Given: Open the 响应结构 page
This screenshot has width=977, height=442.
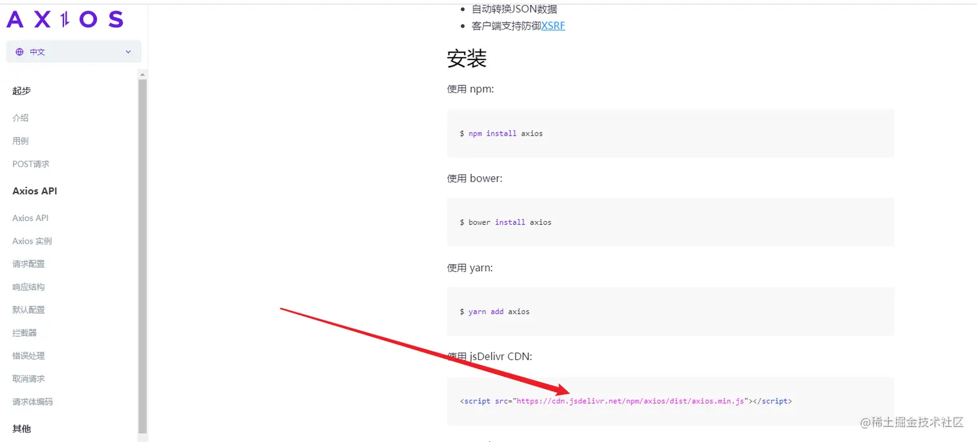Looking at the screenshot, I should [x=28, y=287].
